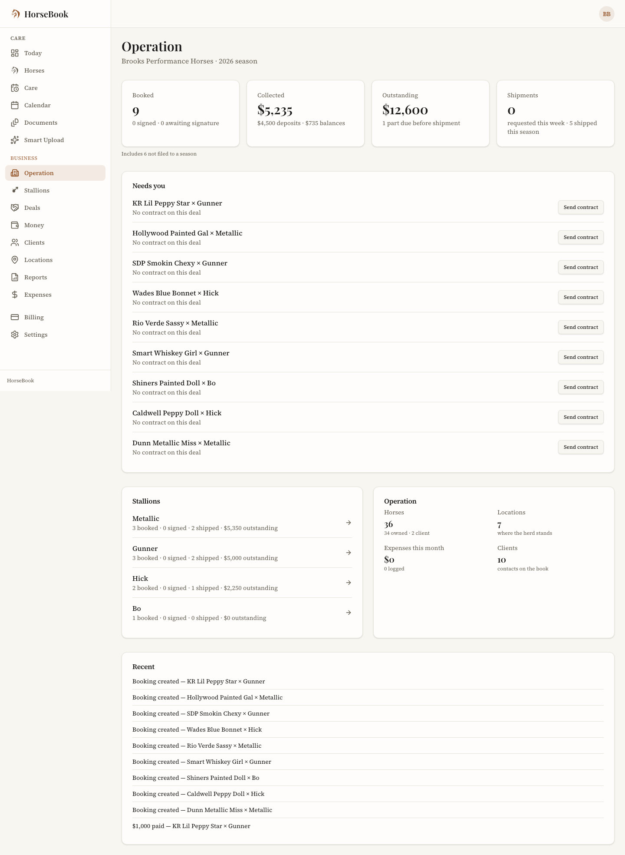625x855 pixels.
Task: Click the Calendar sidebar icon
Action: [15, 105]
